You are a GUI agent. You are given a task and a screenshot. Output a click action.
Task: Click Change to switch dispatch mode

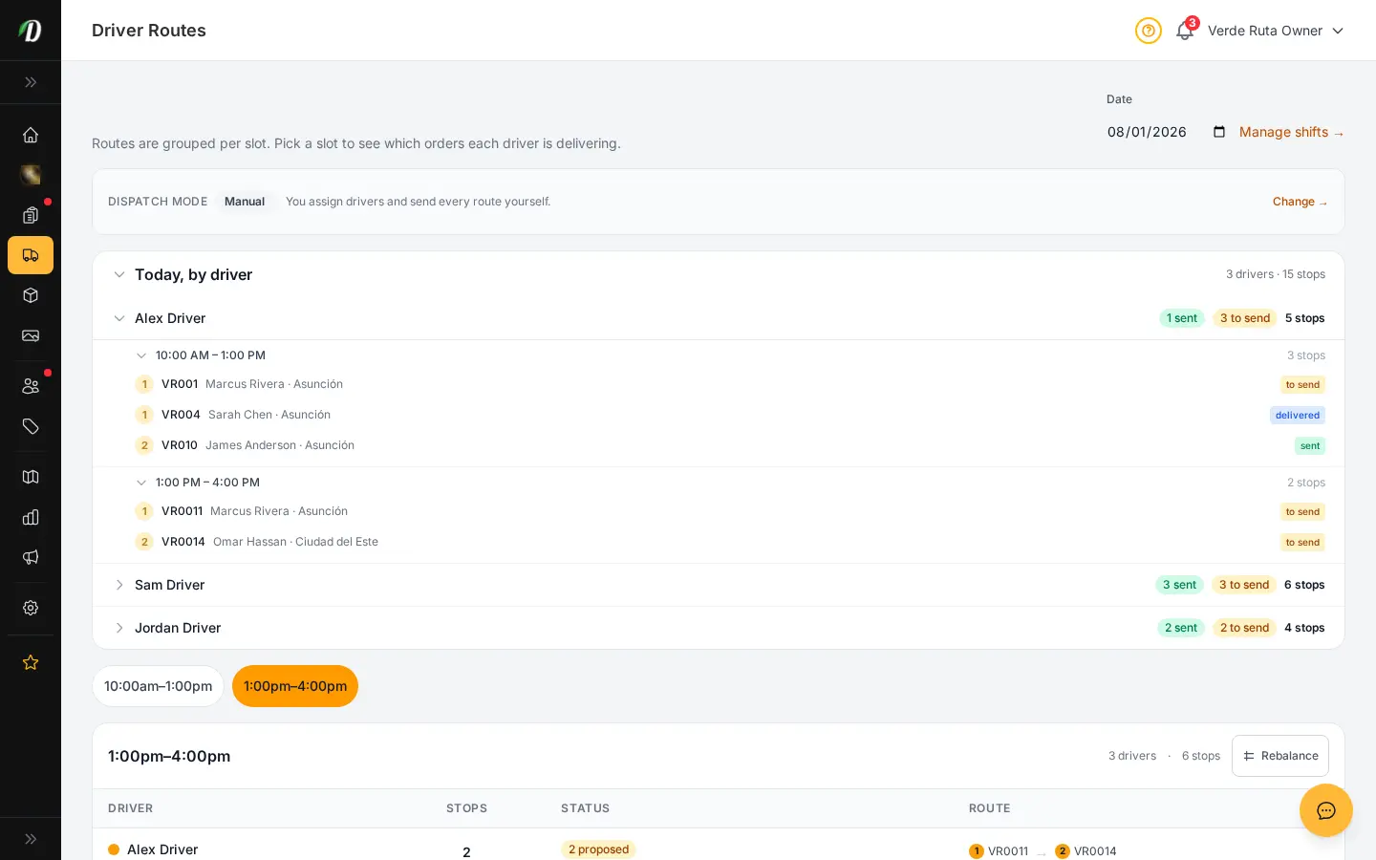(1301, 202)
